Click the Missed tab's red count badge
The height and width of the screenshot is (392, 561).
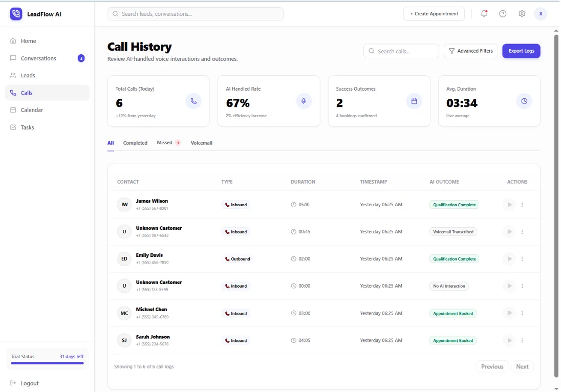pos(178,143)
